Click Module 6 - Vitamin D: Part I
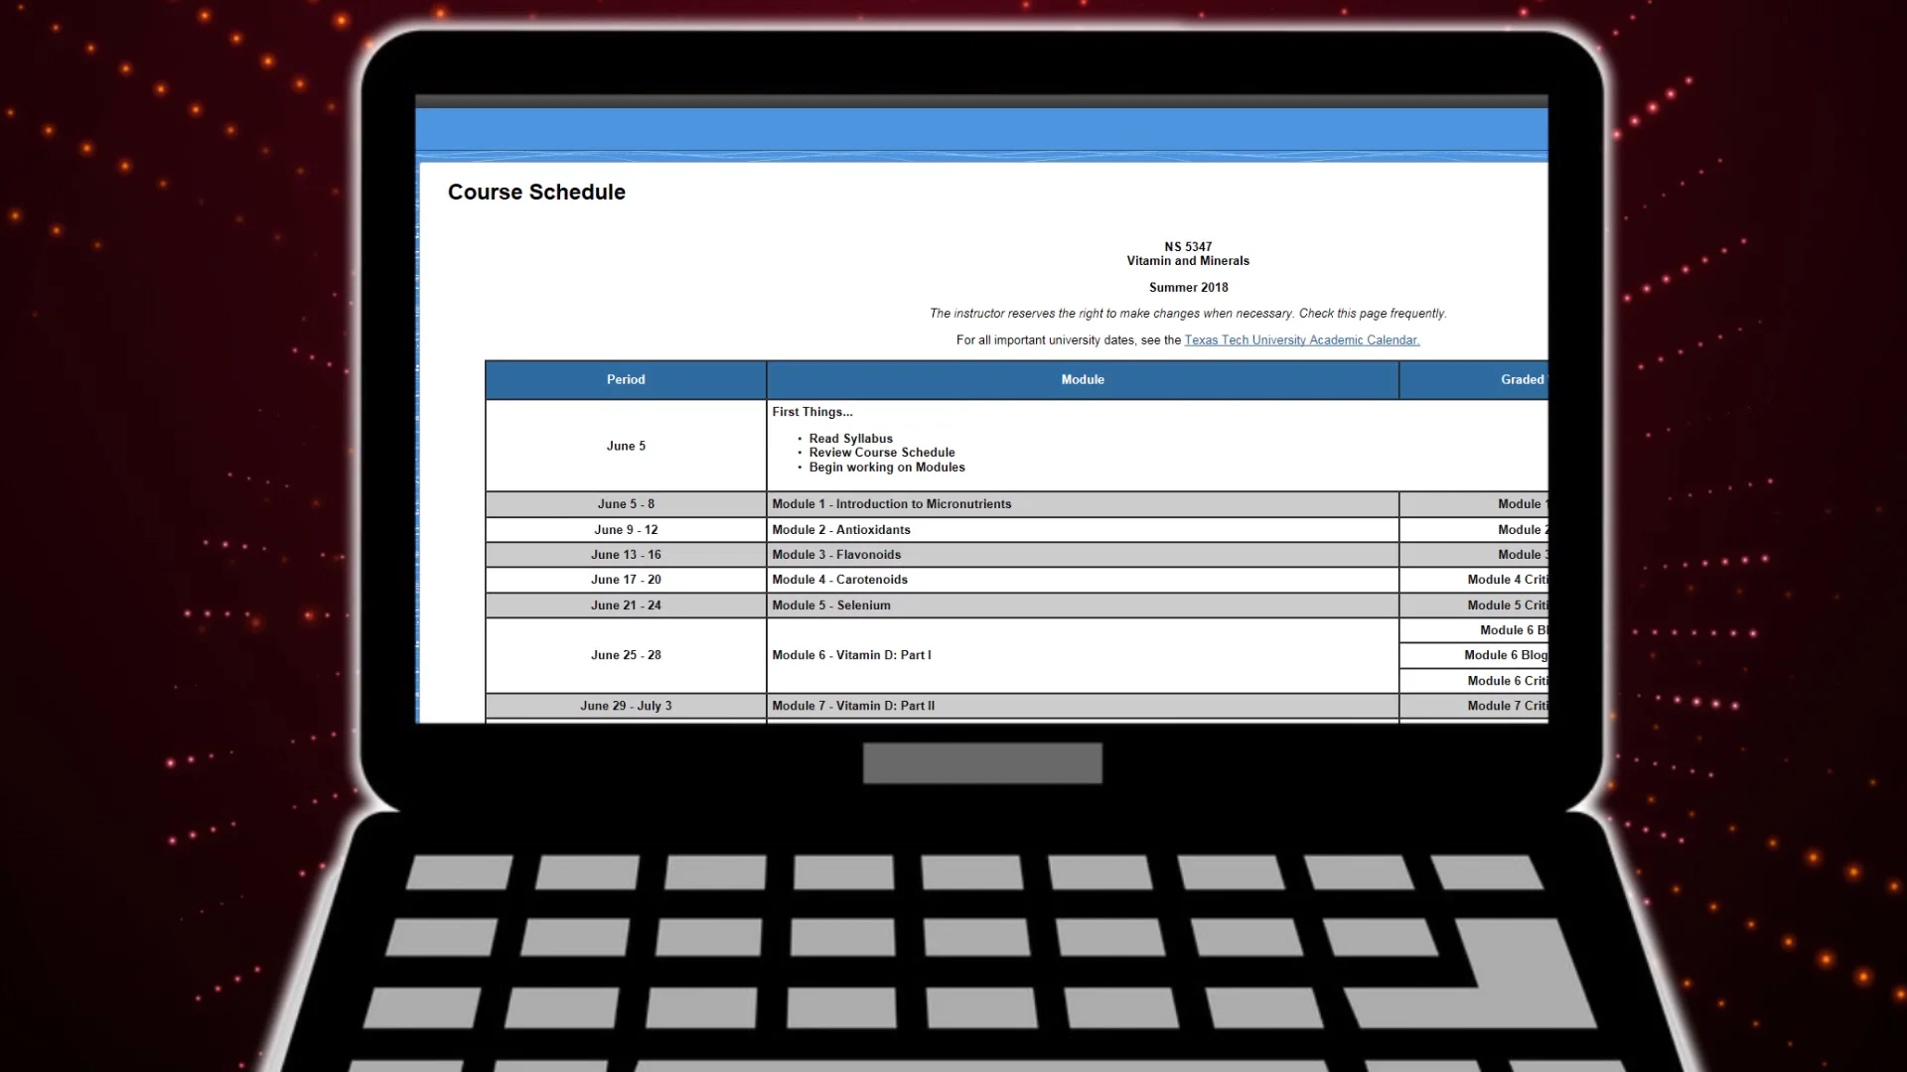This screenshot has height=1072, width=1907. coord(851,655)
